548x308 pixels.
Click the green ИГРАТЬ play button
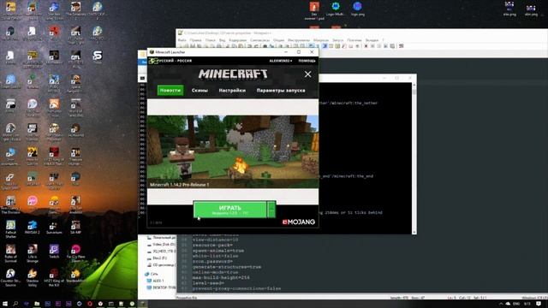pos(229,210)
